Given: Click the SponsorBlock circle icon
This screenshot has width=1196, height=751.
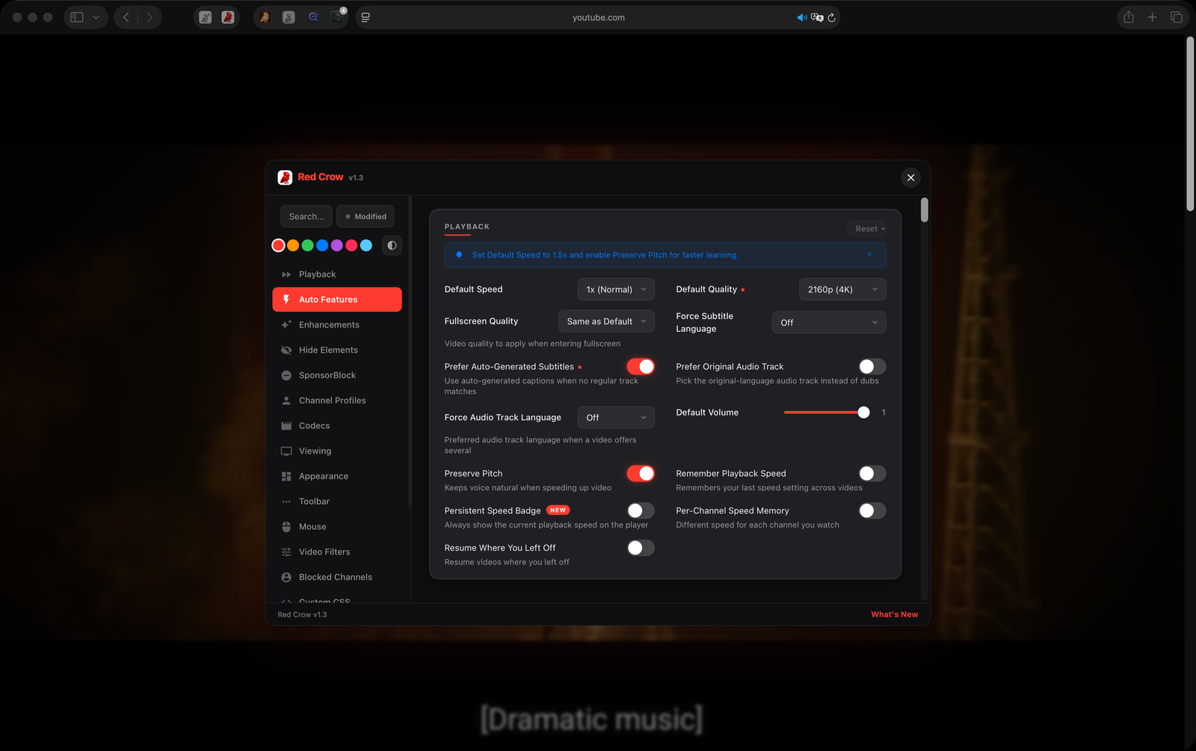Looking at the screenshot, I should click(286, 375).
